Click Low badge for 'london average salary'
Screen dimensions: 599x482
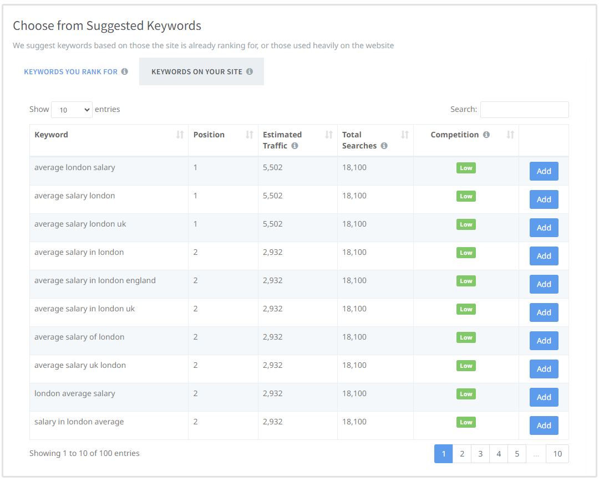point(466,394)
